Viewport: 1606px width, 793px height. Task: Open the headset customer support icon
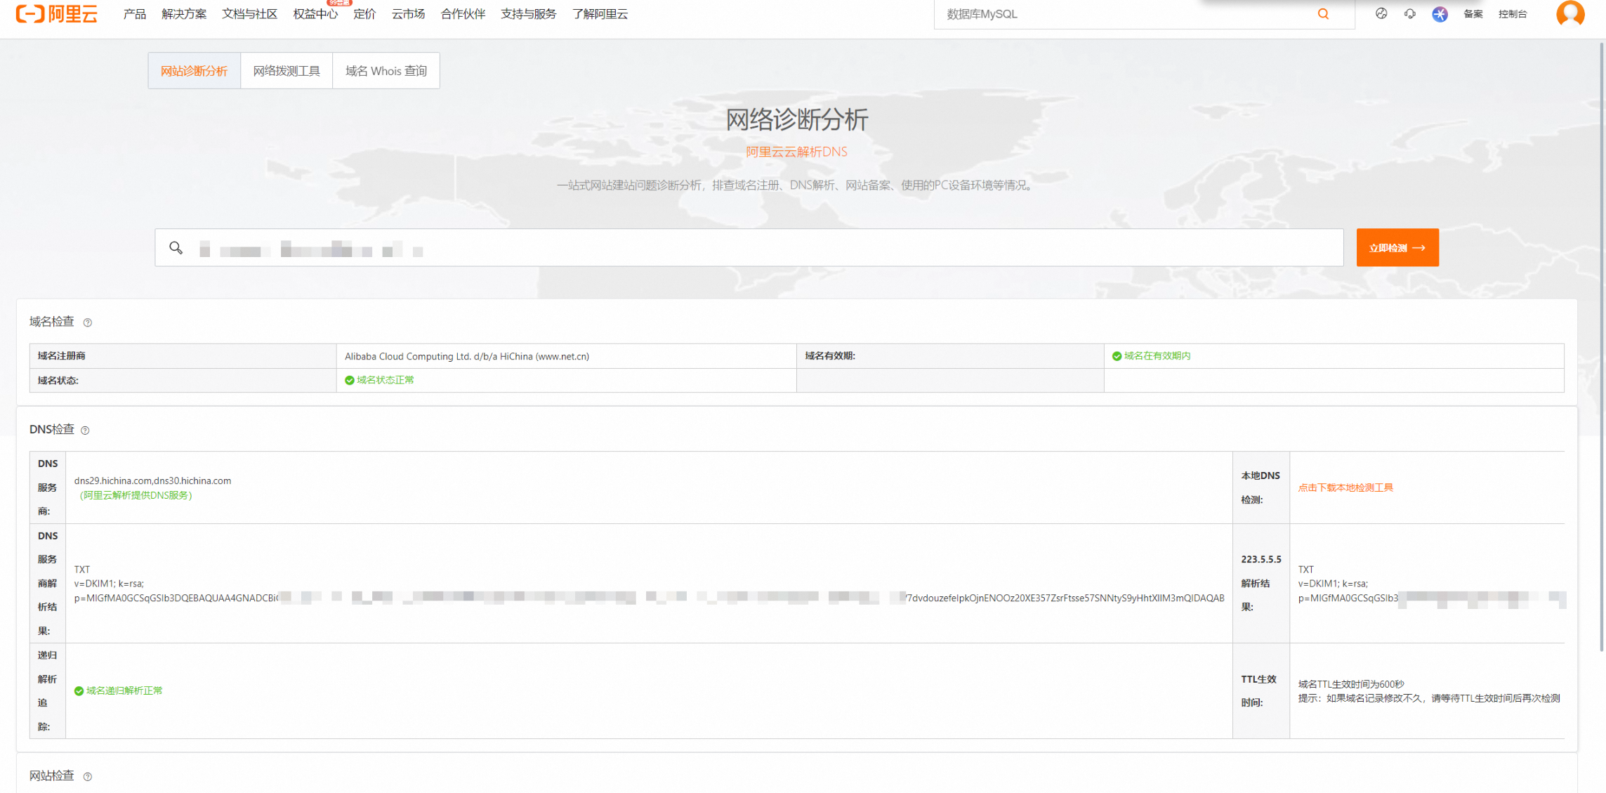click(x=1409, y=14)
